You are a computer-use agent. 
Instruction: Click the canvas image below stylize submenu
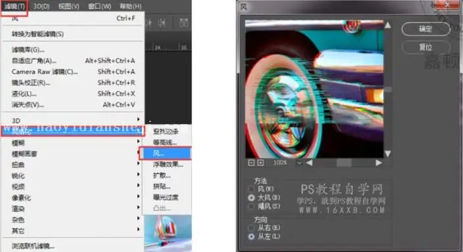coord(167,233)
